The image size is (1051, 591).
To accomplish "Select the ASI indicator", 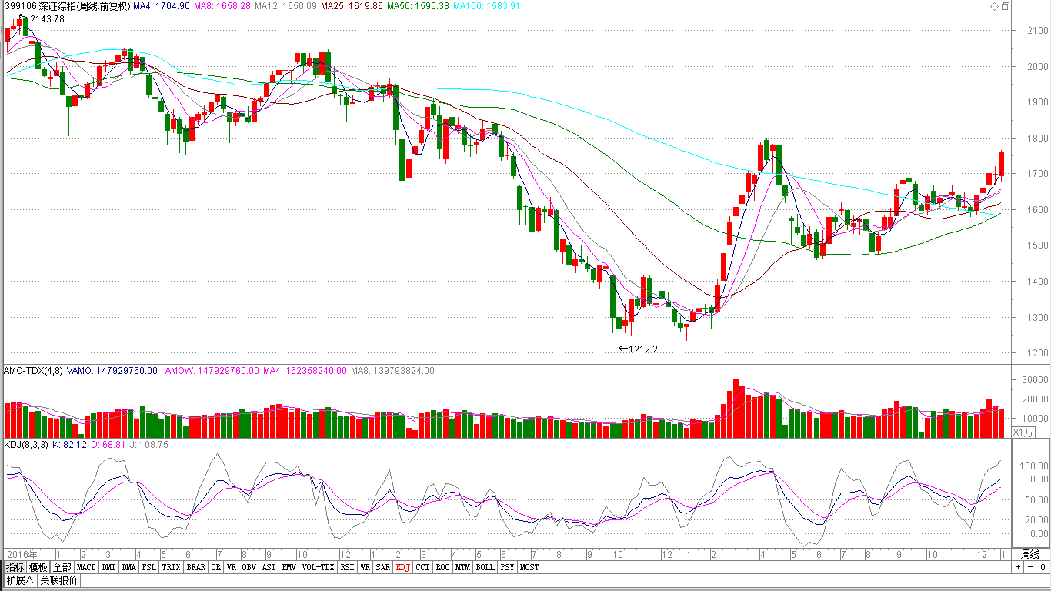I will [x=269, y=567].
